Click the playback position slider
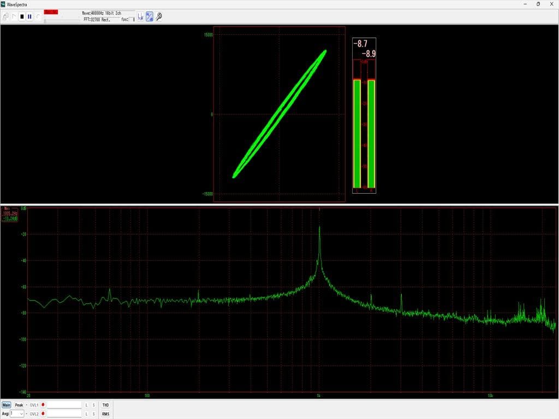Image resolution: width=559 pixels, height=419 pixels. coord(61,20)
